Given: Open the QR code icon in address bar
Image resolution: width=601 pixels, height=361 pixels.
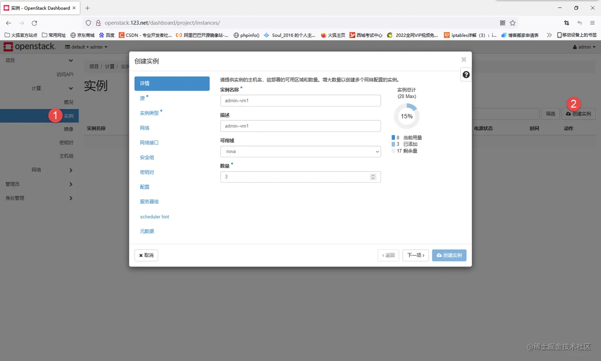Looking at the screenshot, I should (502, 23).
